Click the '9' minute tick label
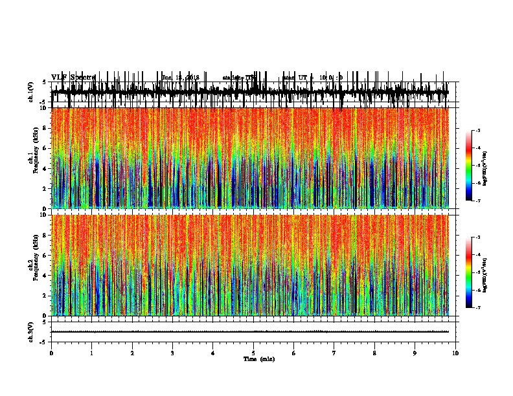Viewport: 513px width, 396px height. tap(415, 353)
